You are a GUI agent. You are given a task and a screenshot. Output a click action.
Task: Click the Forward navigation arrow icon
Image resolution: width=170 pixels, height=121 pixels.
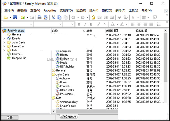tap(82, 17)
